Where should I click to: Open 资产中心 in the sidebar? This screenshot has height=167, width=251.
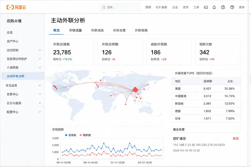(x=12, y=41)
